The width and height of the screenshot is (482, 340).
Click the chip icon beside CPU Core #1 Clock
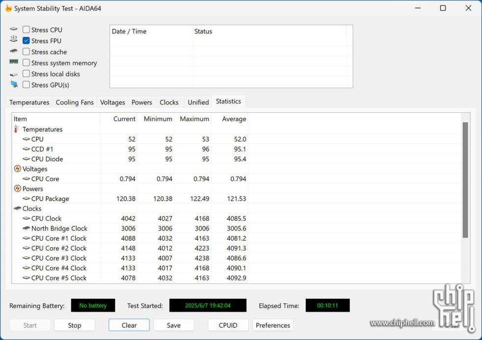[x=27, y=238]
